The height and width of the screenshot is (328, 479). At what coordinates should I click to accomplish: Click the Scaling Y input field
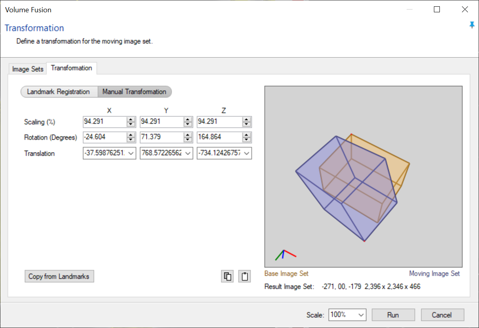161,122
